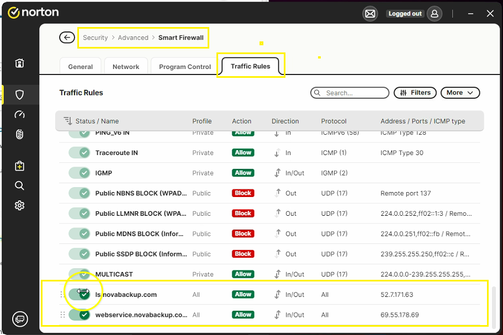Turn off the Public NBNS BLOCK toggle
This screenshot has height=335, width=503.
[80, 193]
